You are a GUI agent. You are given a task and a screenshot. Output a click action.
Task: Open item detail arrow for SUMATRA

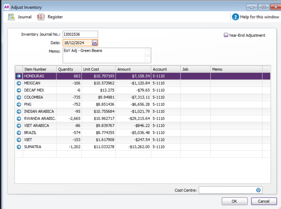tap(19, 147)
